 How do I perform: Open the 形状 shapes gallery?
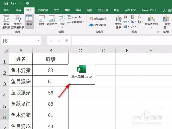click(62, 21)
